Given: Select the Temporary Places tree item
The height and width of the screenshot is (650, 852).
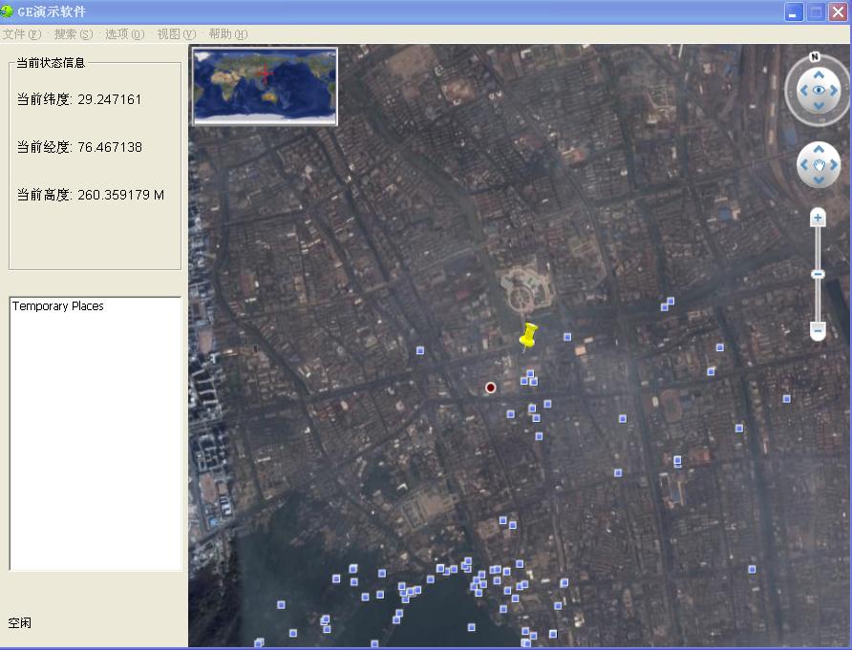Looking at the screenshot, I should pos(57,306).
